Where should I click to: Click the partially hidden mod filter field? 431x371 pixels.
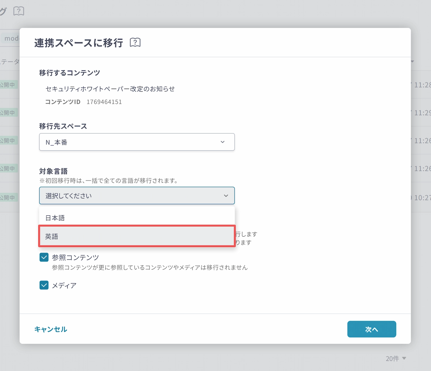(x=11, y=39)
